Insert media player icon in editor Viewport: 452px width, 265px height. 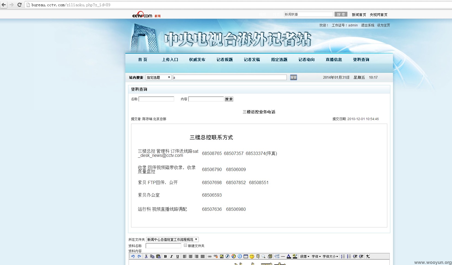234,256
